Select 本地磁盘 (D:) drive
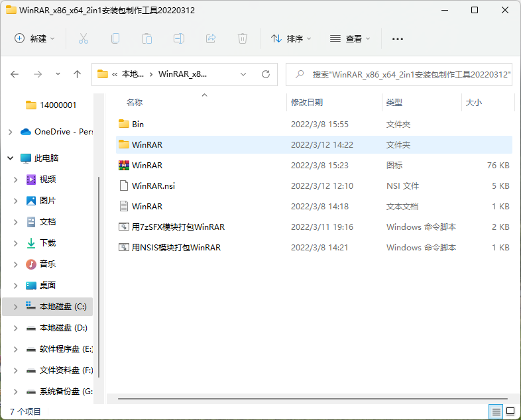Image resolution: width=521 pixels, height=420 pixels. pyautogui.click(x=57, y=328)
